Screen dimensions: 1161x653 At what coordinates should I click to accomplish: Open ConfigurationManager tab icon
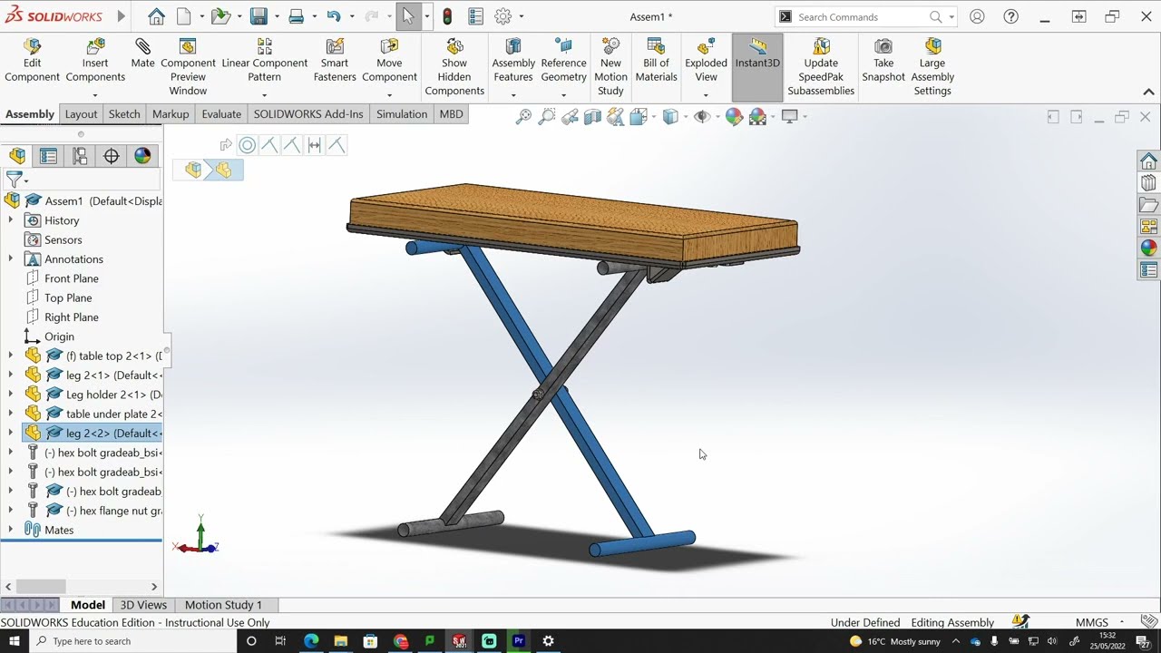[80, 156]
